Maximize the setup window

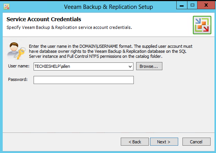coord(192,5)
